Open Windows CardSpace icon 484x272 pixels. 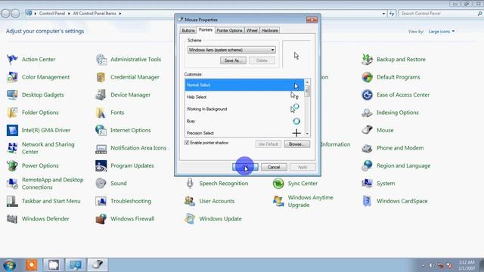[x=367, y=201]
